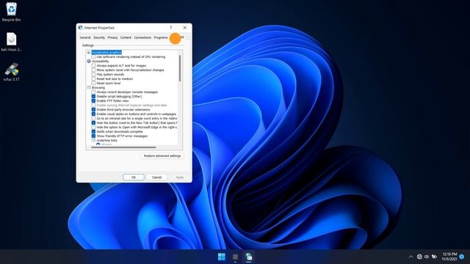Click the Accelerated graphics category icon
The width and height of the screenshot is (470, 264).
click(x=89, y=52)
